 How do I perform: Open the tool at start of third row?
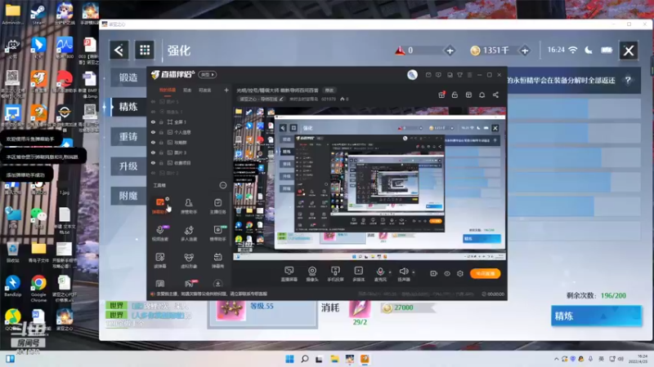coord(160,260)
